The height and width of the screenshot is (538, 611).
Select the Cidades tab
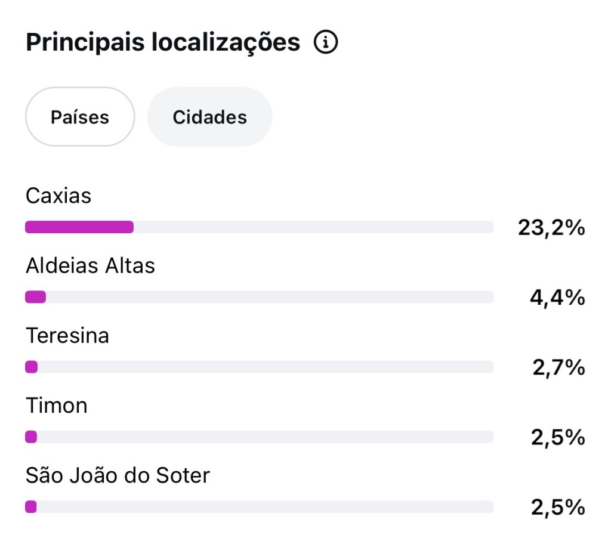tap(209, 117)
